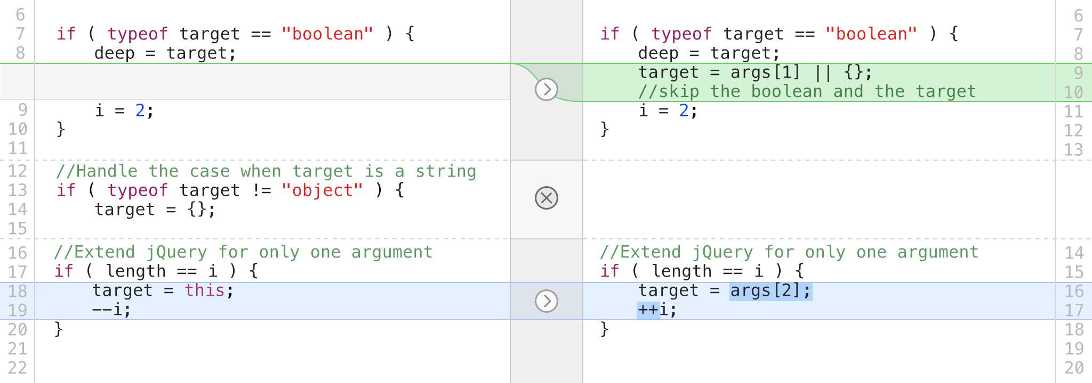Click the arrow icon beside the green added block

point(546,89)
